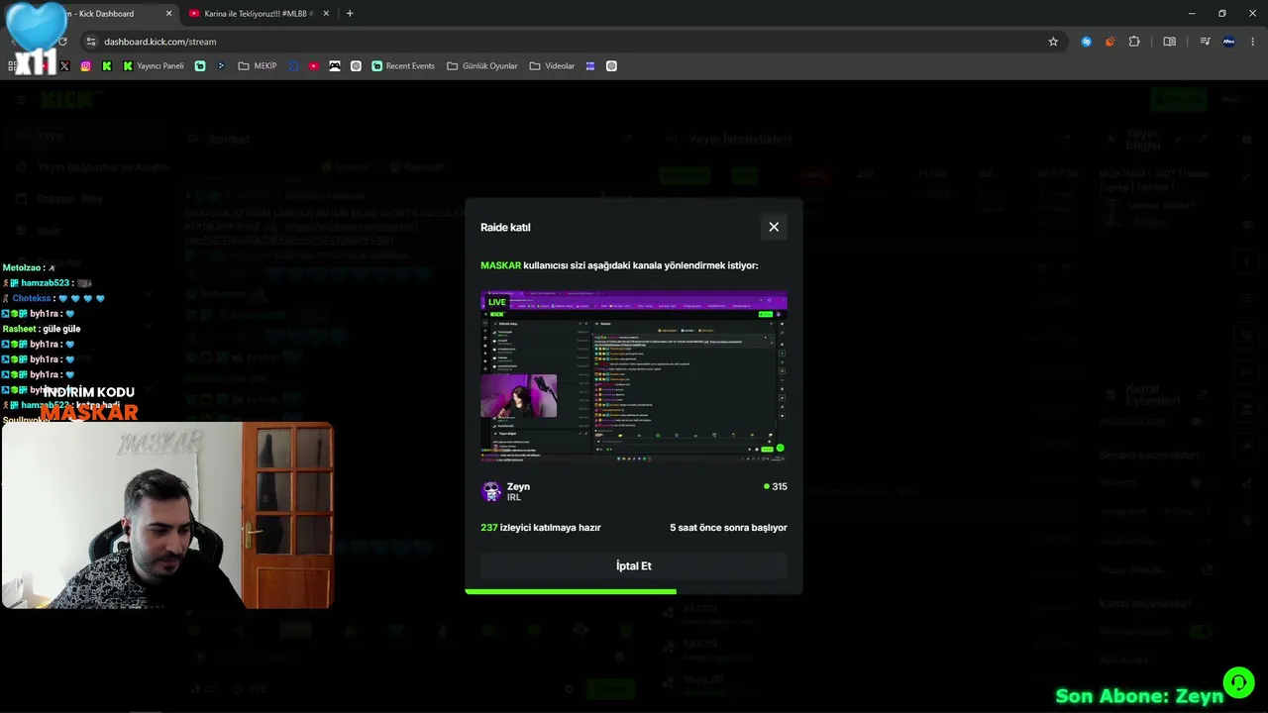Open the MEKİP bookmarks folder
Screen dimensions: 1268x713
coord(258,66)
